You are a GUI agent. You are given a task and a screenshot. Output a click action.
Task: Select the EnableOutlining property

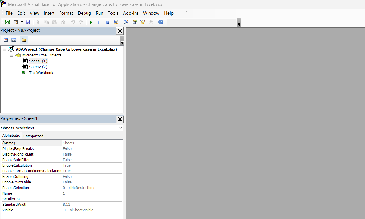click(32, 176)
